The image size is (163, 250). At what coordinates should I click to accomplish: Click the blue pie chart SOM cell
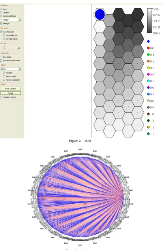pyautogui.click(x=100, y=14)
